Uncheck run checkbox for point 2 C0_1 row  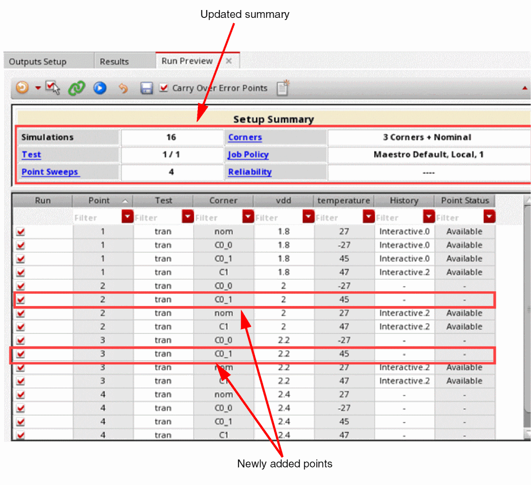pos(21,300)
